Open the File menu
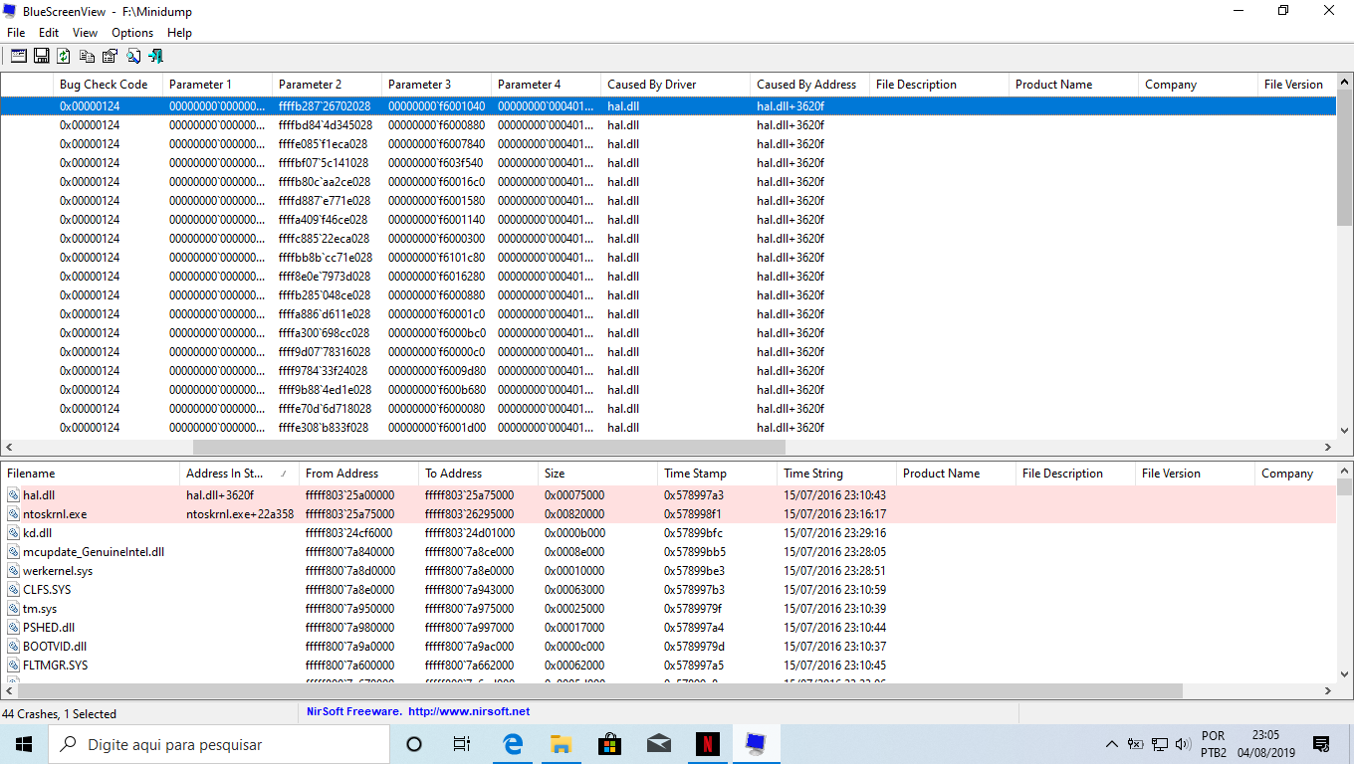Screen dimensions: 1354x764 [16, 33]
